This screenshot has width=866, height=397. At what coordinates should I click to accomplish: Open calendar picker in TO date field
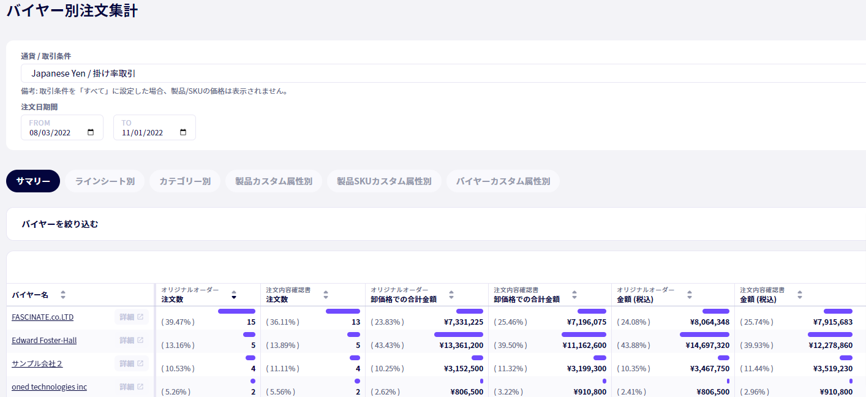pyautogui.click(x=183, y=132)
